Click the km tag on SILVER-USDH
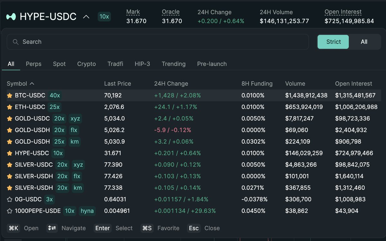The image size is (386, 241). (x=78, y=188)
